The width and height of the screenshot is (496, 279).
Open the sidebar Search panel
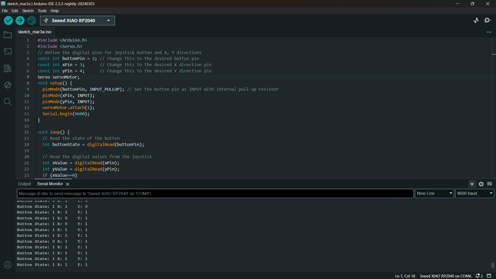[x=8, y=102]
